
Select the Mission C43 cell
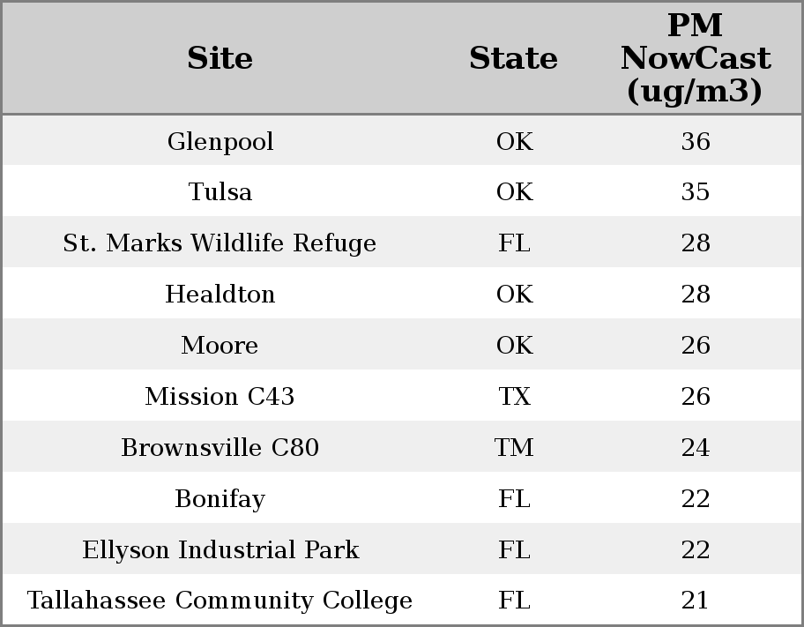(220, 397)
